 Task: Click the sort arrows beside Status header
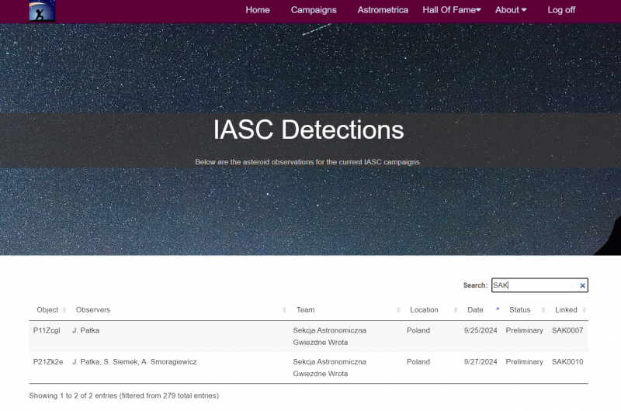(543, 310)
